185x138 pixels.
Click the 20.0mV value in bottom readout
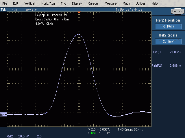click(23, 136)
